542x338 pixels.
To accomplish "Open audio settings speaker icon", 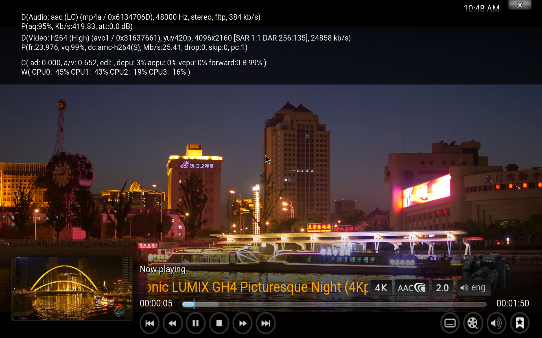I will (496, 323).
